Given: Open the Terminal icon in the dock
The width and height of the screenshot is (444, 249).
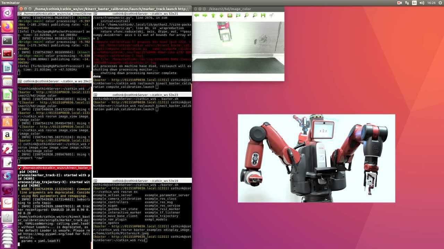Looking at the screenshot, I should [x=7, y=40].
